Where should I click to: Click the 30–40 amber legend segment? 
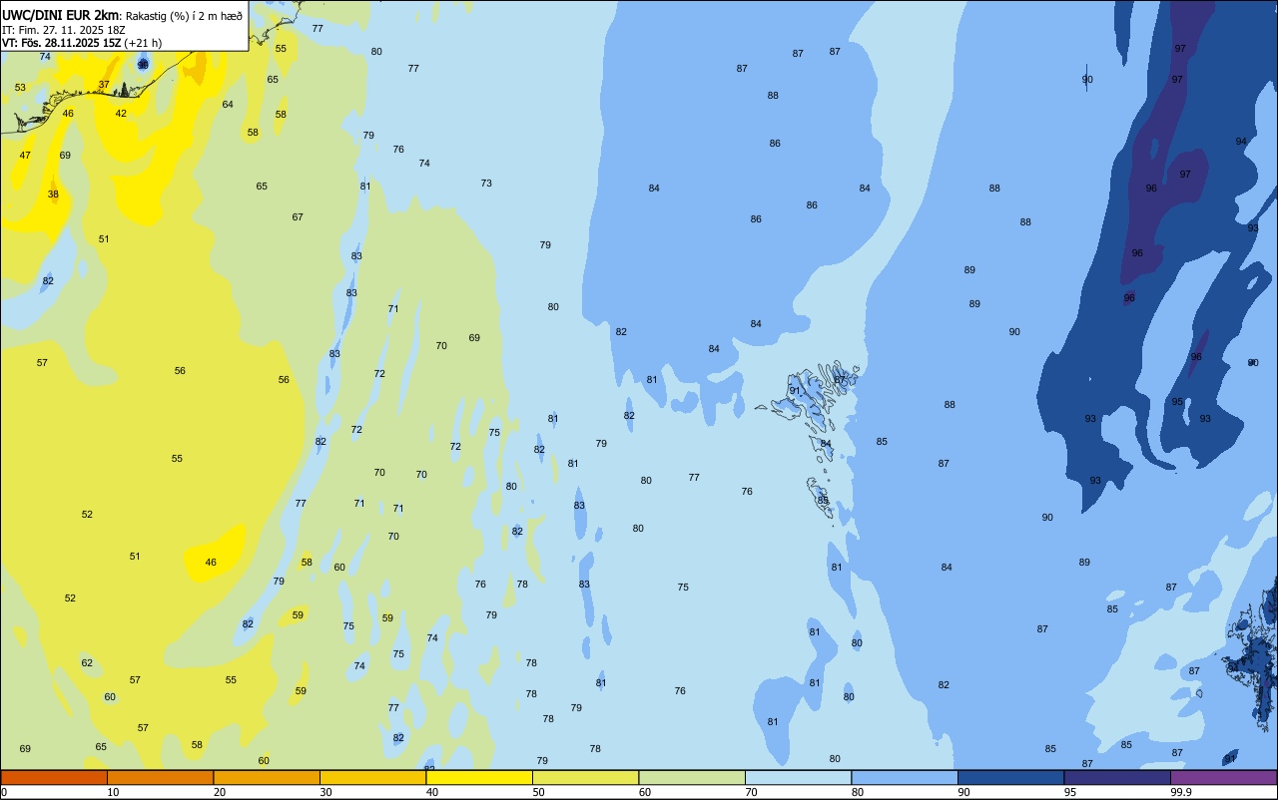click(372, 777)
